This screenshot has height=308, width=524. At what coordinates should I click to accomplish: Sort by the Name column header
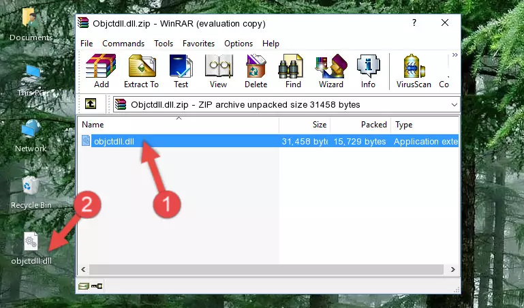pyautogui.click(x=179, y=125)
